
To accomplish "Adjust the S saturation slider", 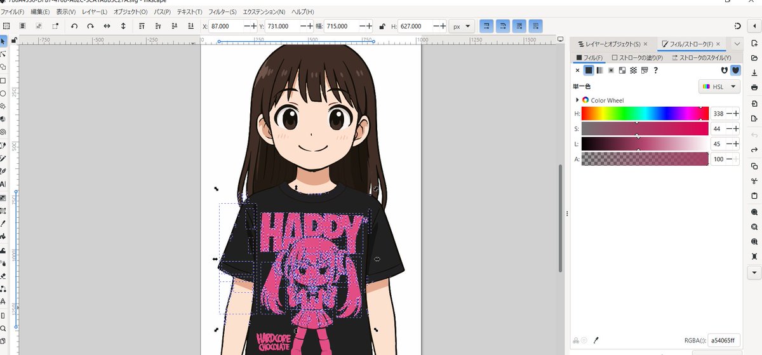I will point(645,128).
